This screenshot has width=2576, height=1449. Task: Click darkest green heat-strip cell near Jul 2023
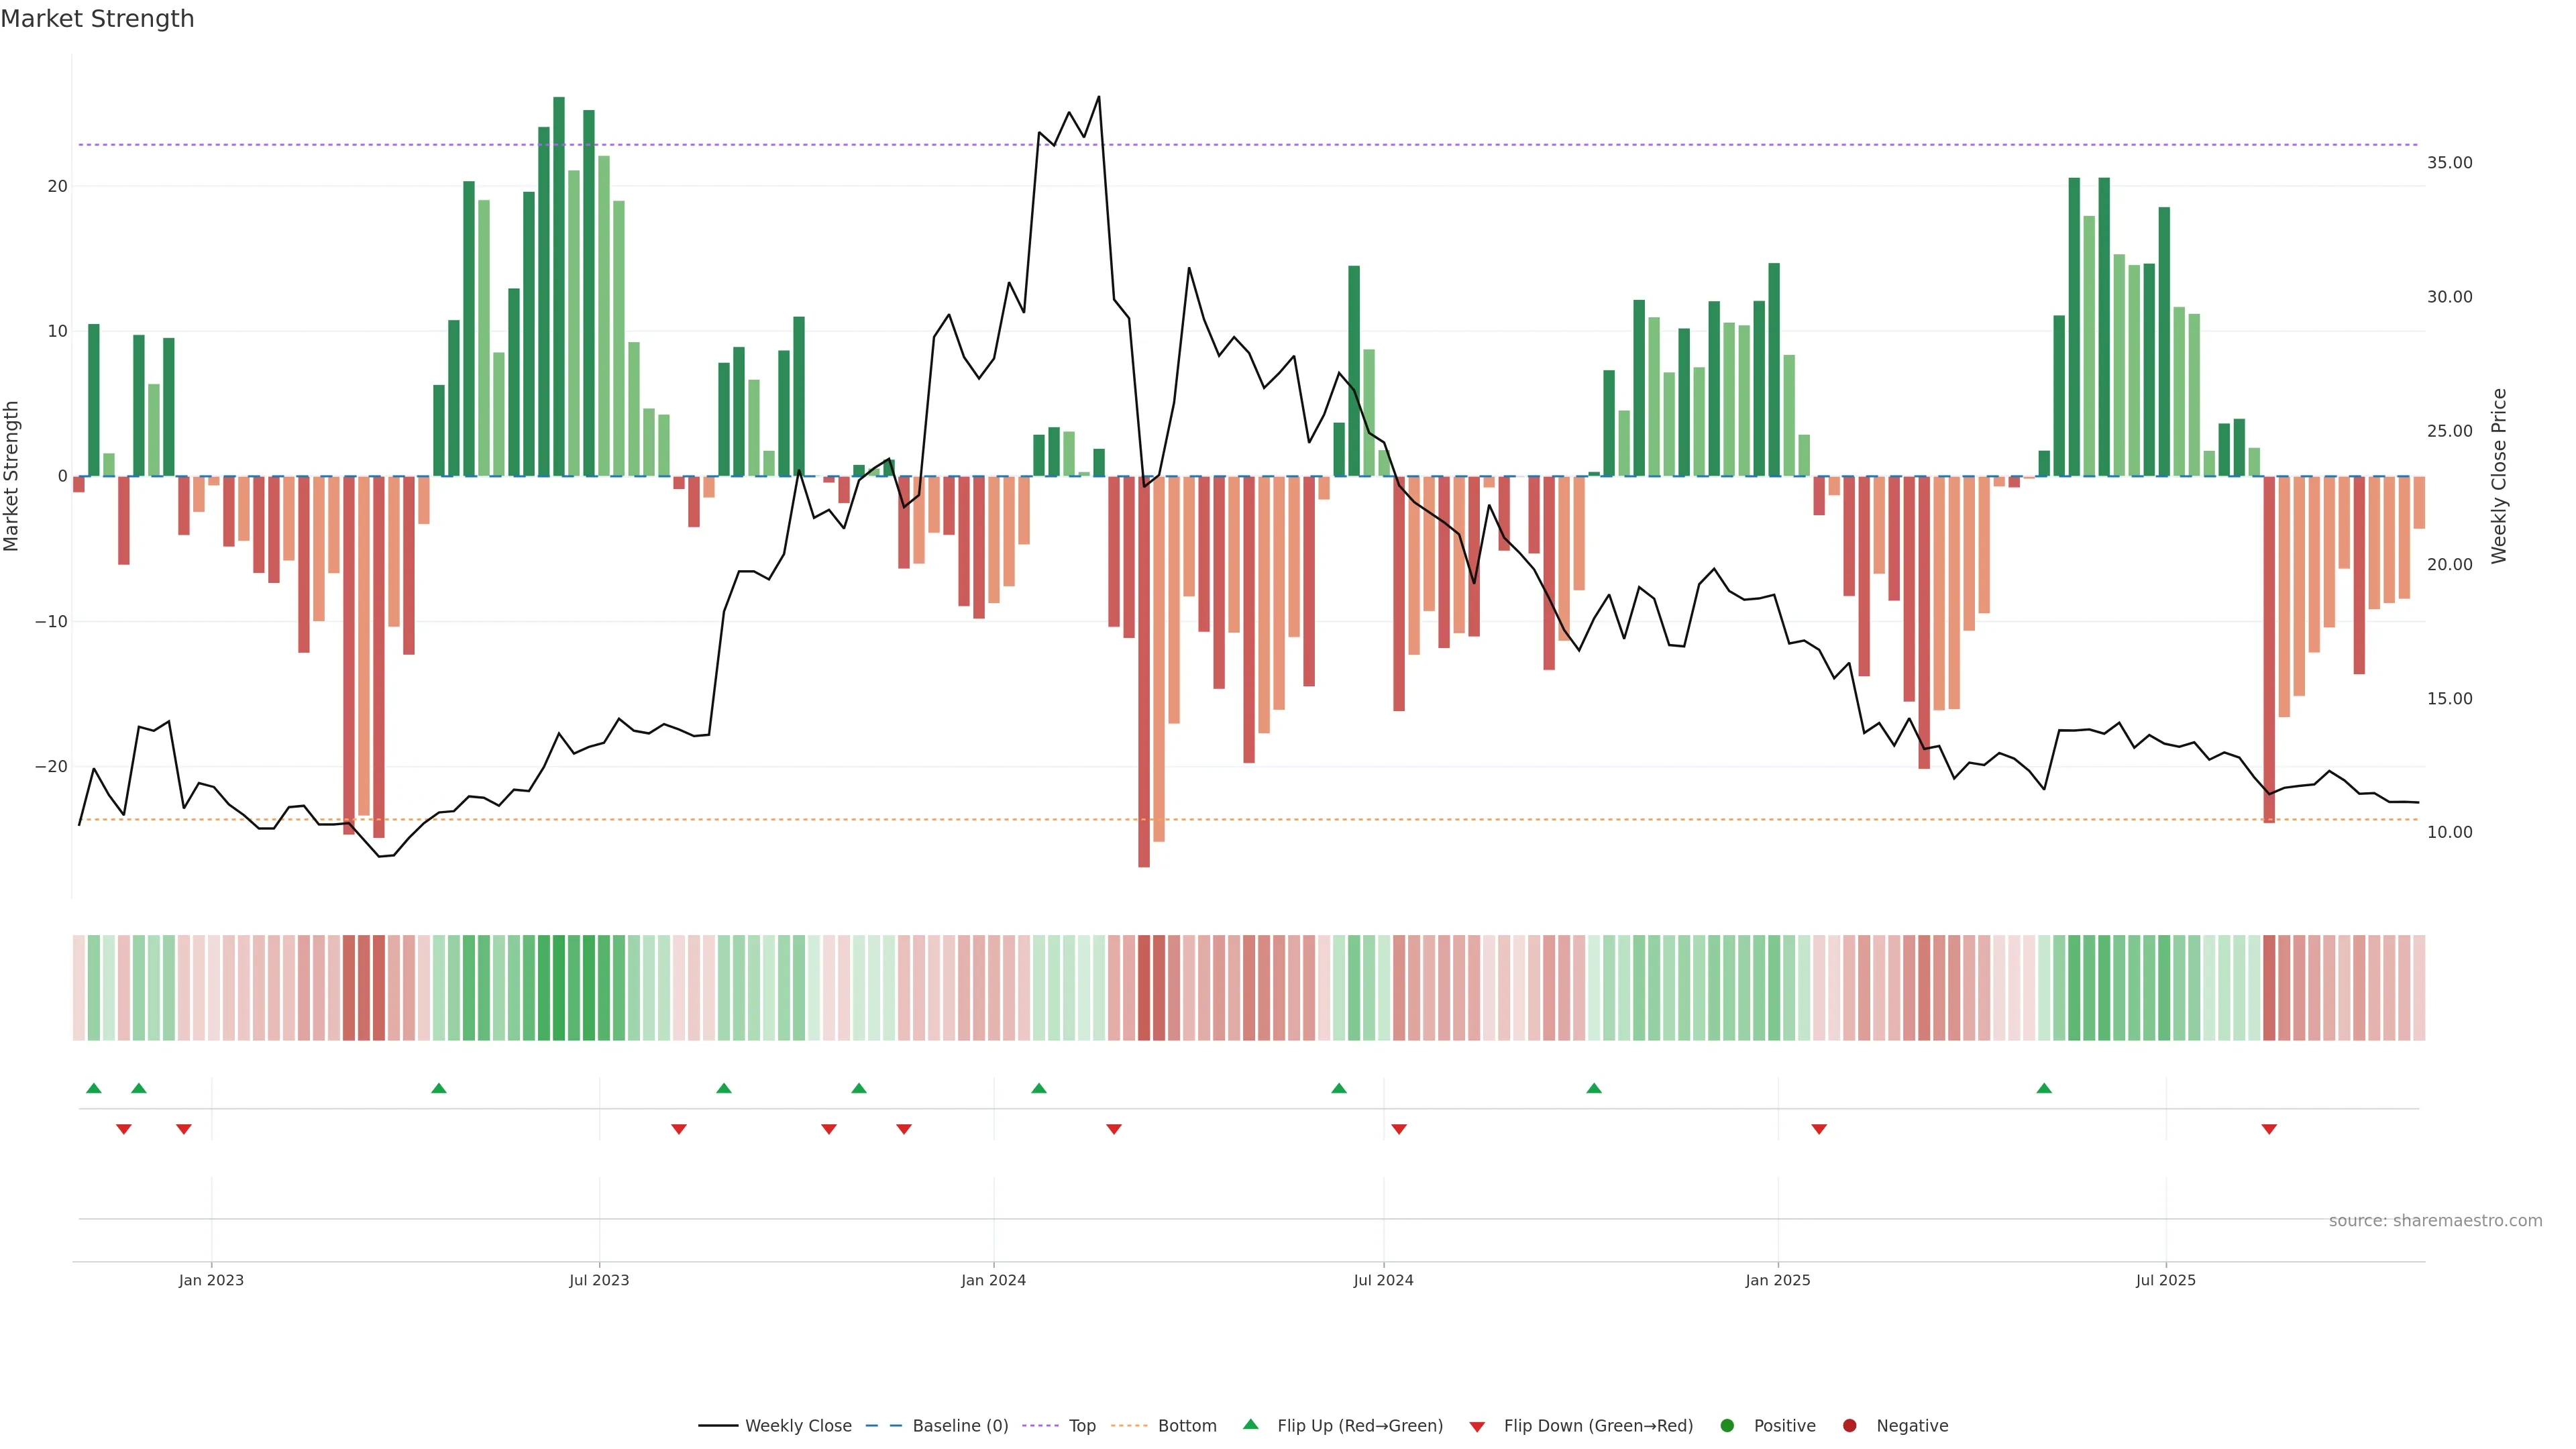click(559, 988)
